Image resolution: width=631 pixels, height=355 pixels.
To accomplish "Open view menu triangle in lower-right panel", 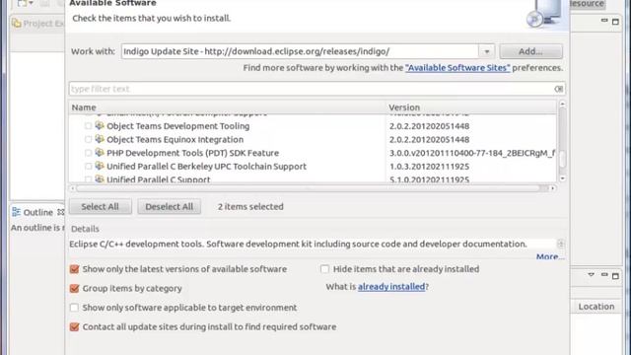I will point(591,275).
